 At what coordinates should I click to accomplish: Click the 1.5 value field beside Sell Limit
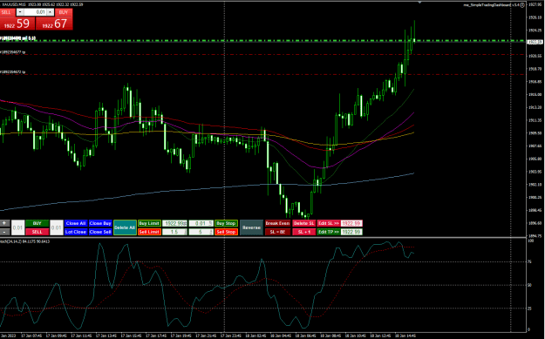pyautogui.click(x=174, y=232)
